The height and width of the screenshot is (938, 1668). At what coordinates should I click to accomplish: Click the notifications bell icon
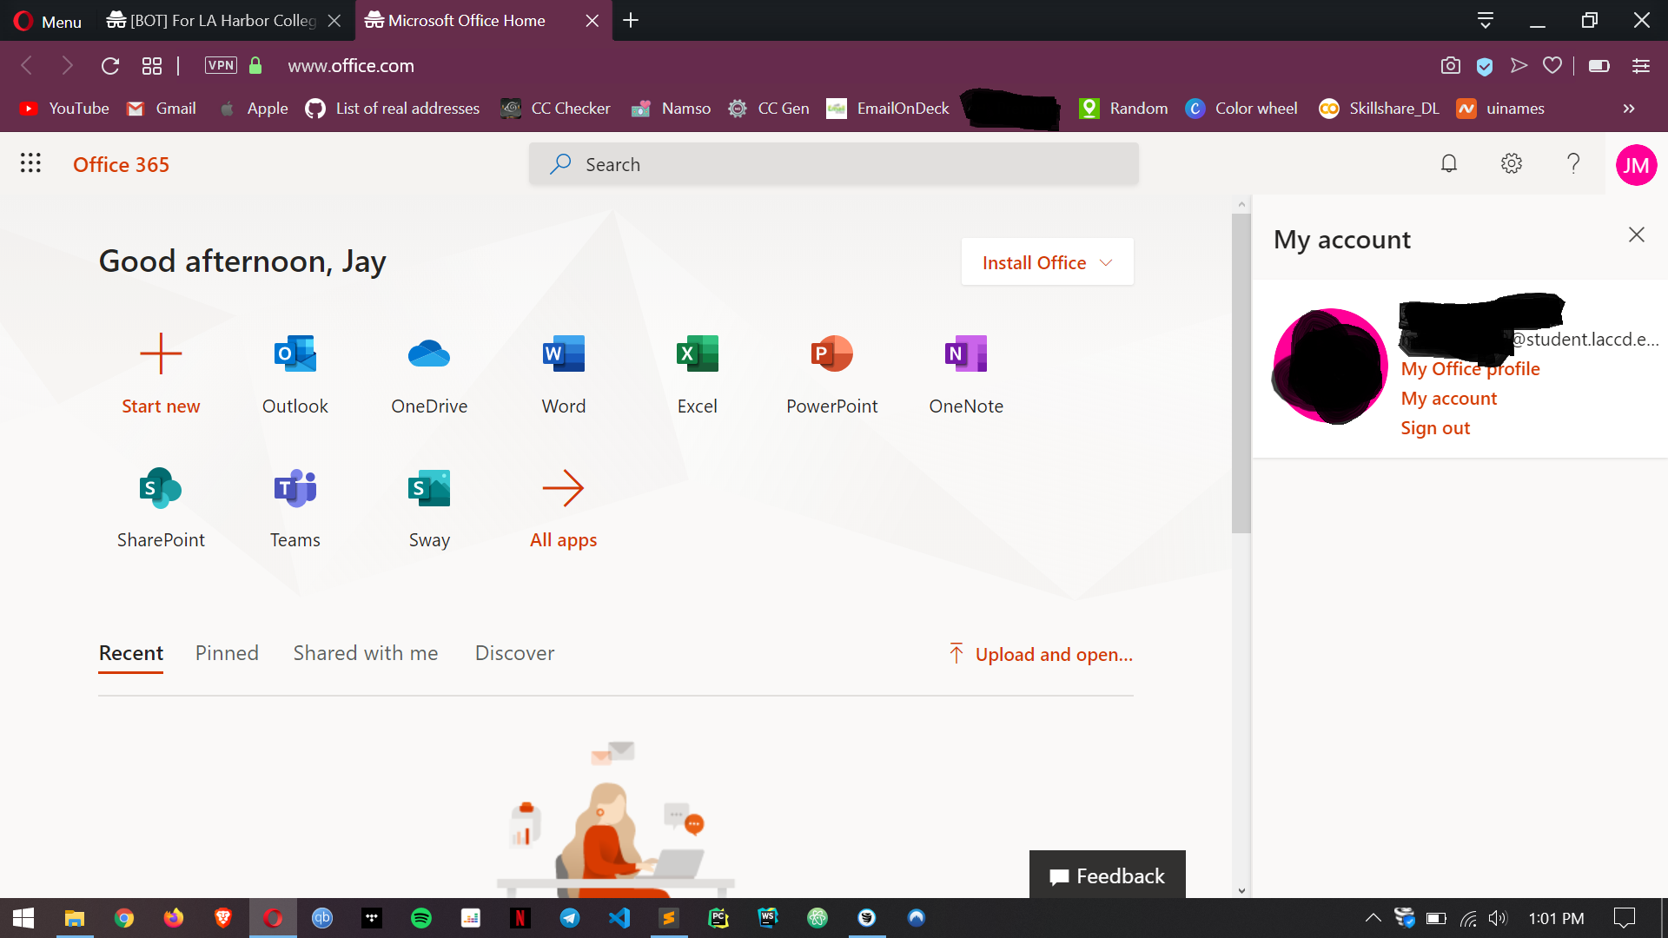[1448, 164]
